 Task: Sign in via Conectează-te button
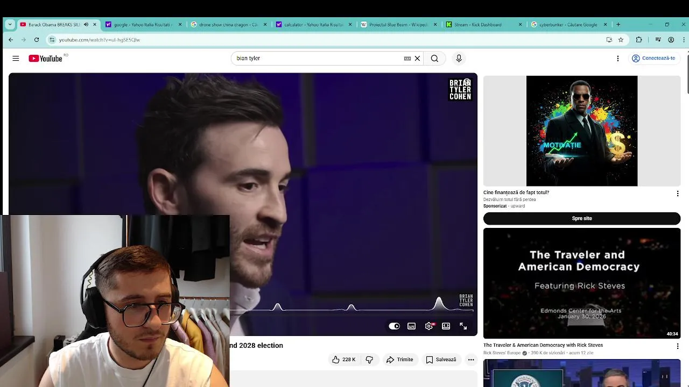[x=653, y=58]
